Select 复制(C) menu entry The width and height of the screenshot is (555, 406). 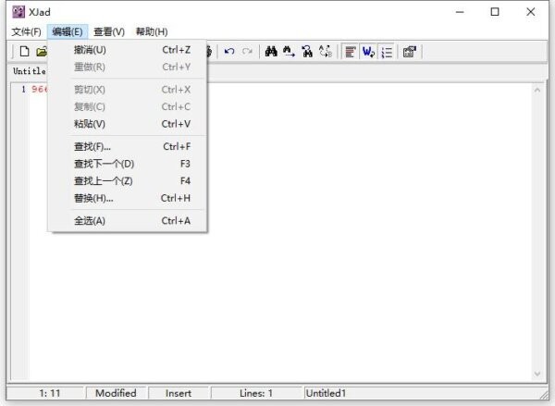(128, 106)
